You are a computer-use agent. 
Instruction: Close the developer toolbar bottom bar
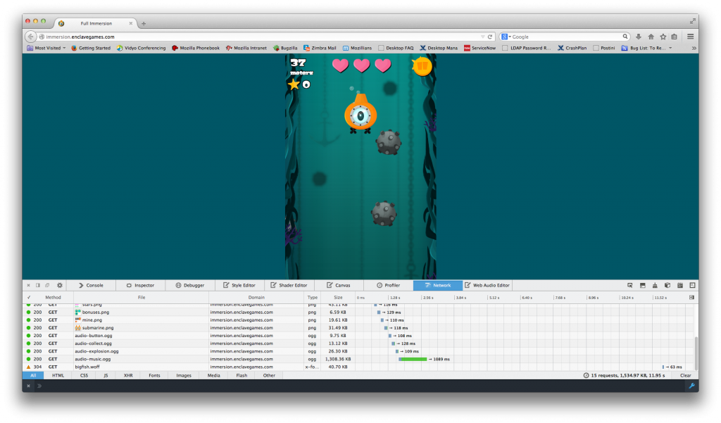pos(28,386)
